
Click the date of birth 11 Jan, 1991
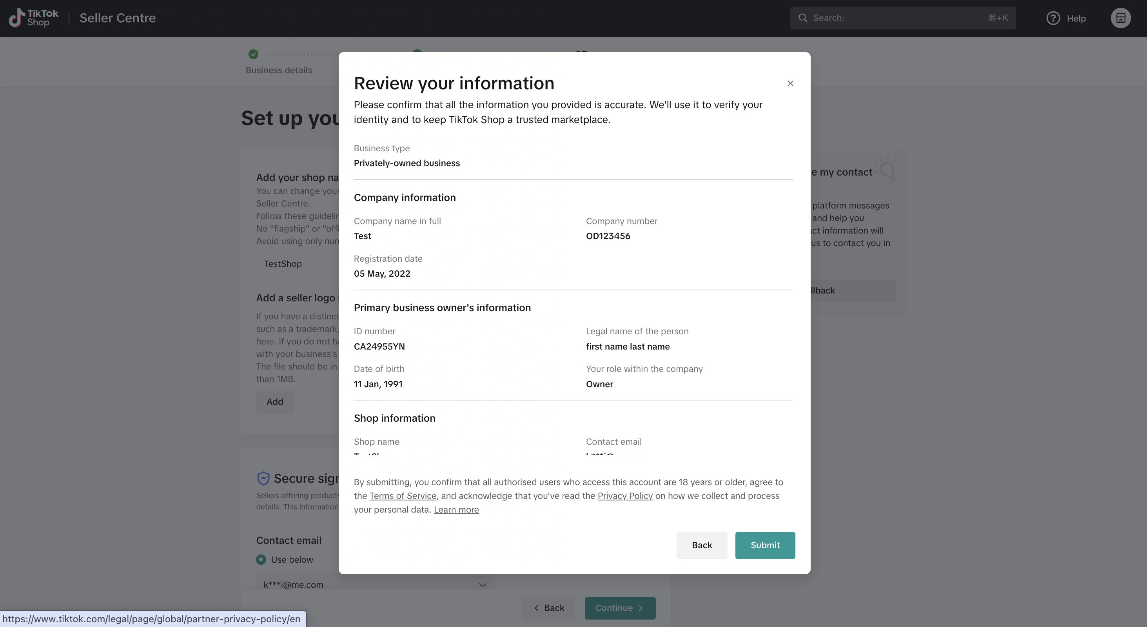coord(377,384)
